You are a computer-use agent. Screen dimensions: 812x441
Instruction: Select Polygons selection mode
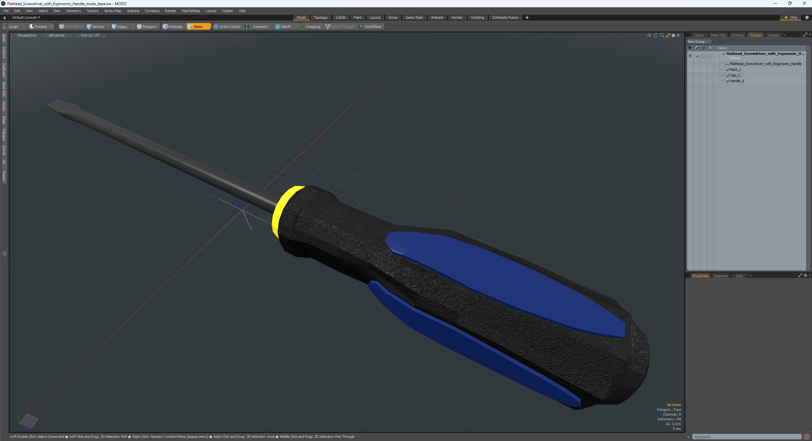coord(147,27)
